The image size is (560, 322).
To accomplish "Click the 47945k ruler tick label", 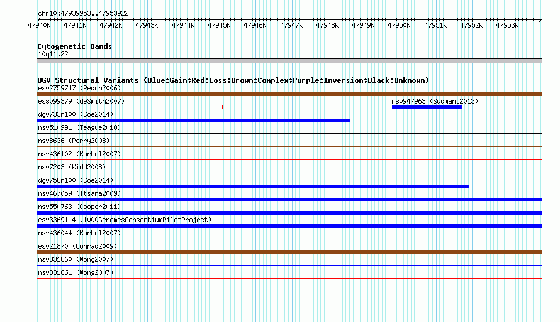I will tap(219, 25).
